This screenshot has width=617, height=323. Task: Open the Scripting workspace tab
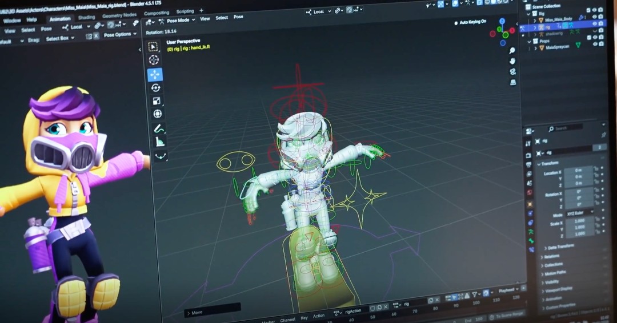pos(185,11)
